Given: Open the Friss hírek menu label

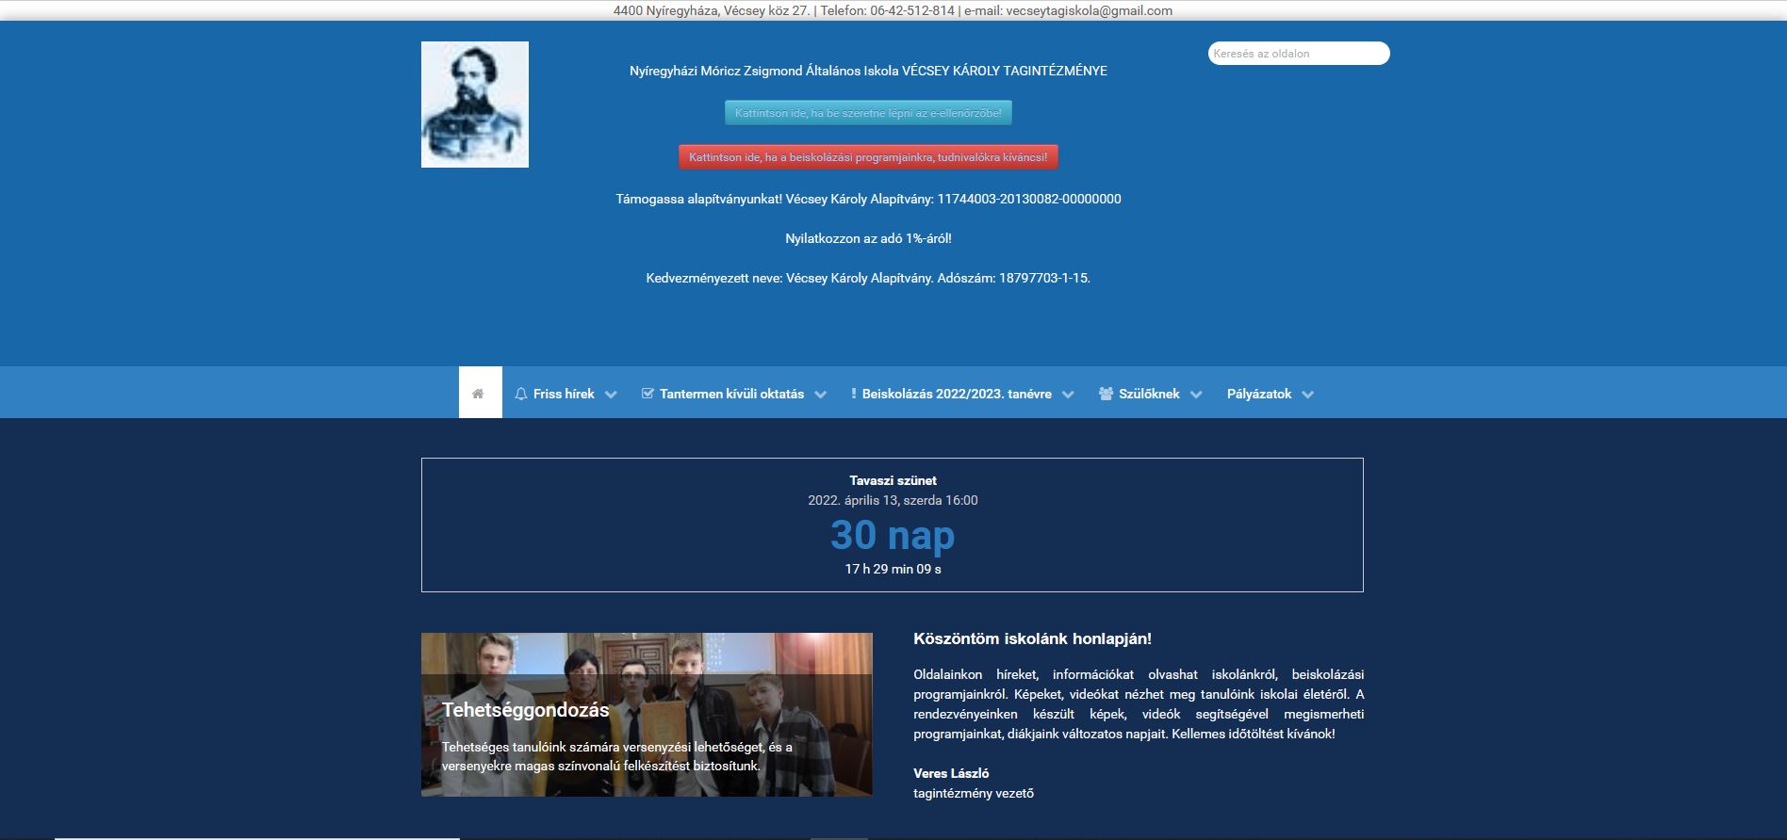Looking at the screenshot, I should (564, 394).
